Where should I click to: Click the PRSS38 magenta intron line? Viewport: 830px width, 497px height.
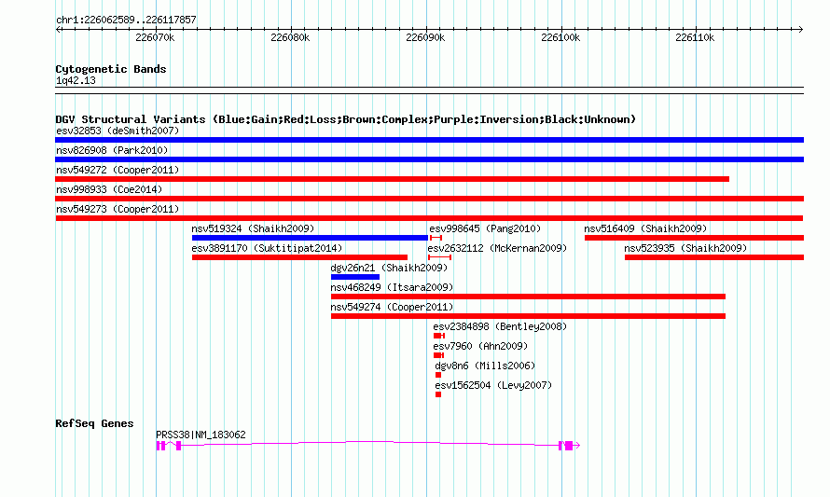point(370,442)
